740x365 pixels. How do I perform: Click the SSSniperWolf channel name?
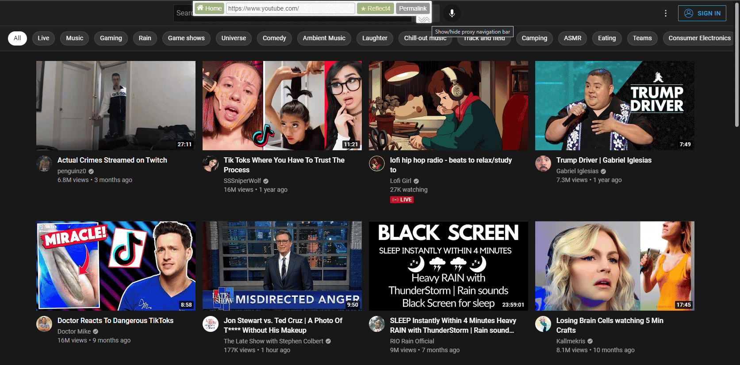coord(242,181)
